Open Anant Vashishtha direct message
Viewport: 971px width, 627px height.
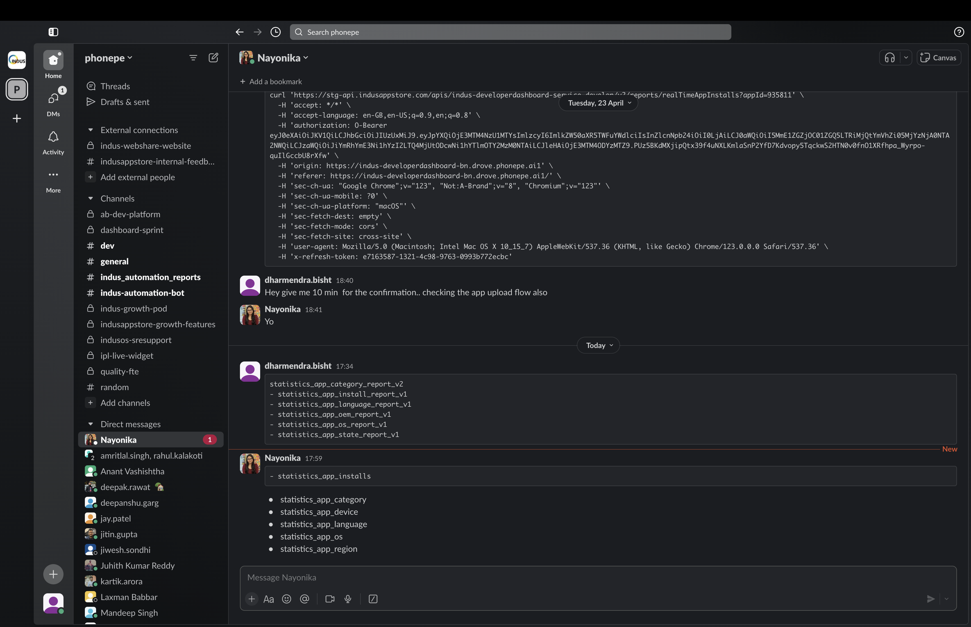(x=151, y=471)
